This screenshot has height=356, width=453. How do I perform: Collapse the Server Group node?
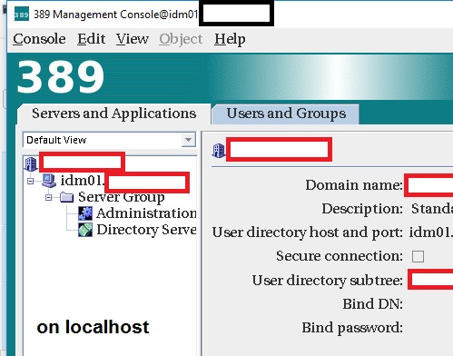[48, 197]
